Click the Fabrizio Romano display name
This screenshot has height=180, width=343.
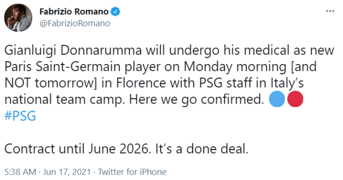74,11
